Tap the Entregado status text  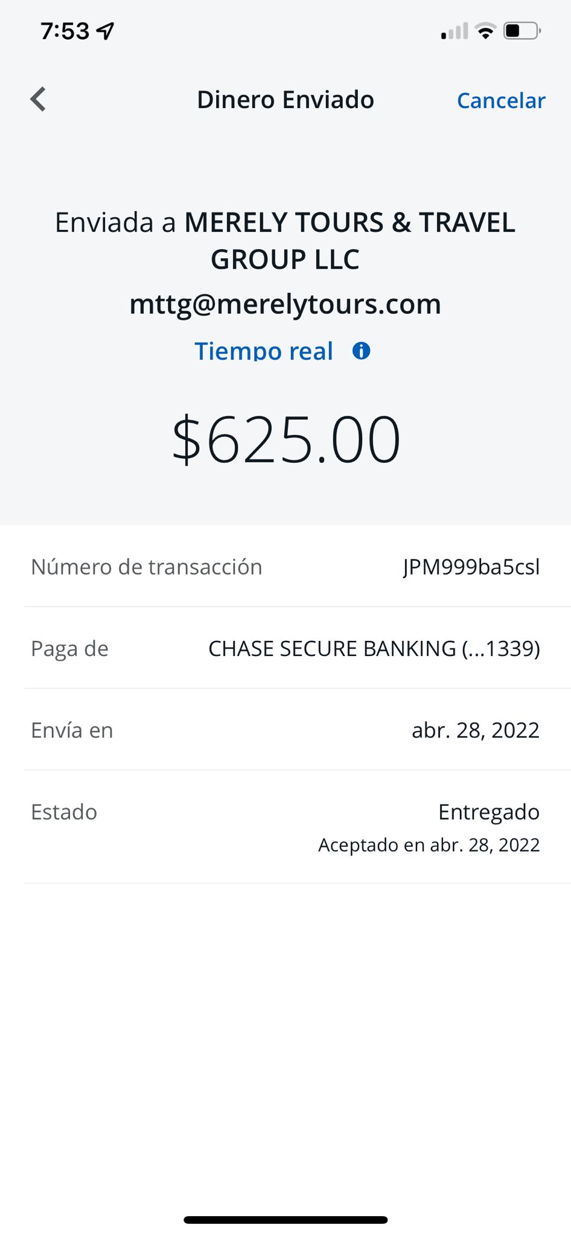click(489, 812)
